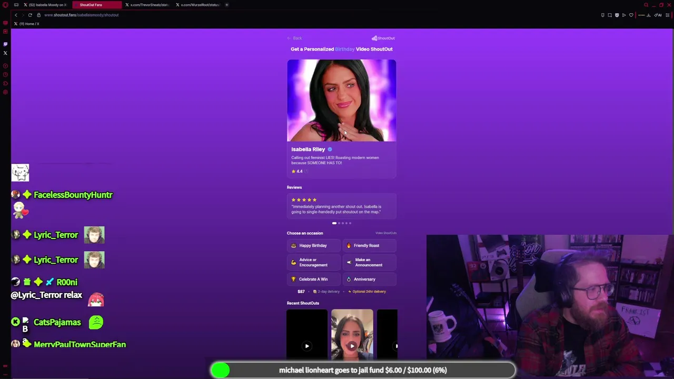The height and width of the screenshot is (379, 674).
Task: Click the MerryPaulTownSuperFan chat name
Action: tap(80, 344)
